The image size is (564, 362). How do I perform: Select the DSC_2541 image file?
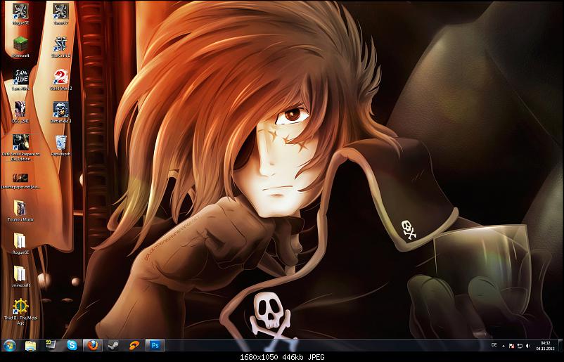(20, 112)
